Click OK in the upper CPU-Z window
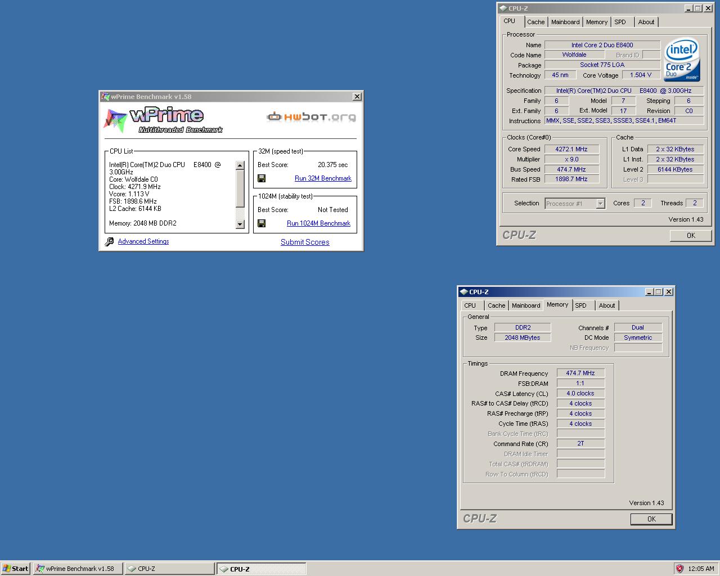Screen dimensions: 720x576 (691, 236)
